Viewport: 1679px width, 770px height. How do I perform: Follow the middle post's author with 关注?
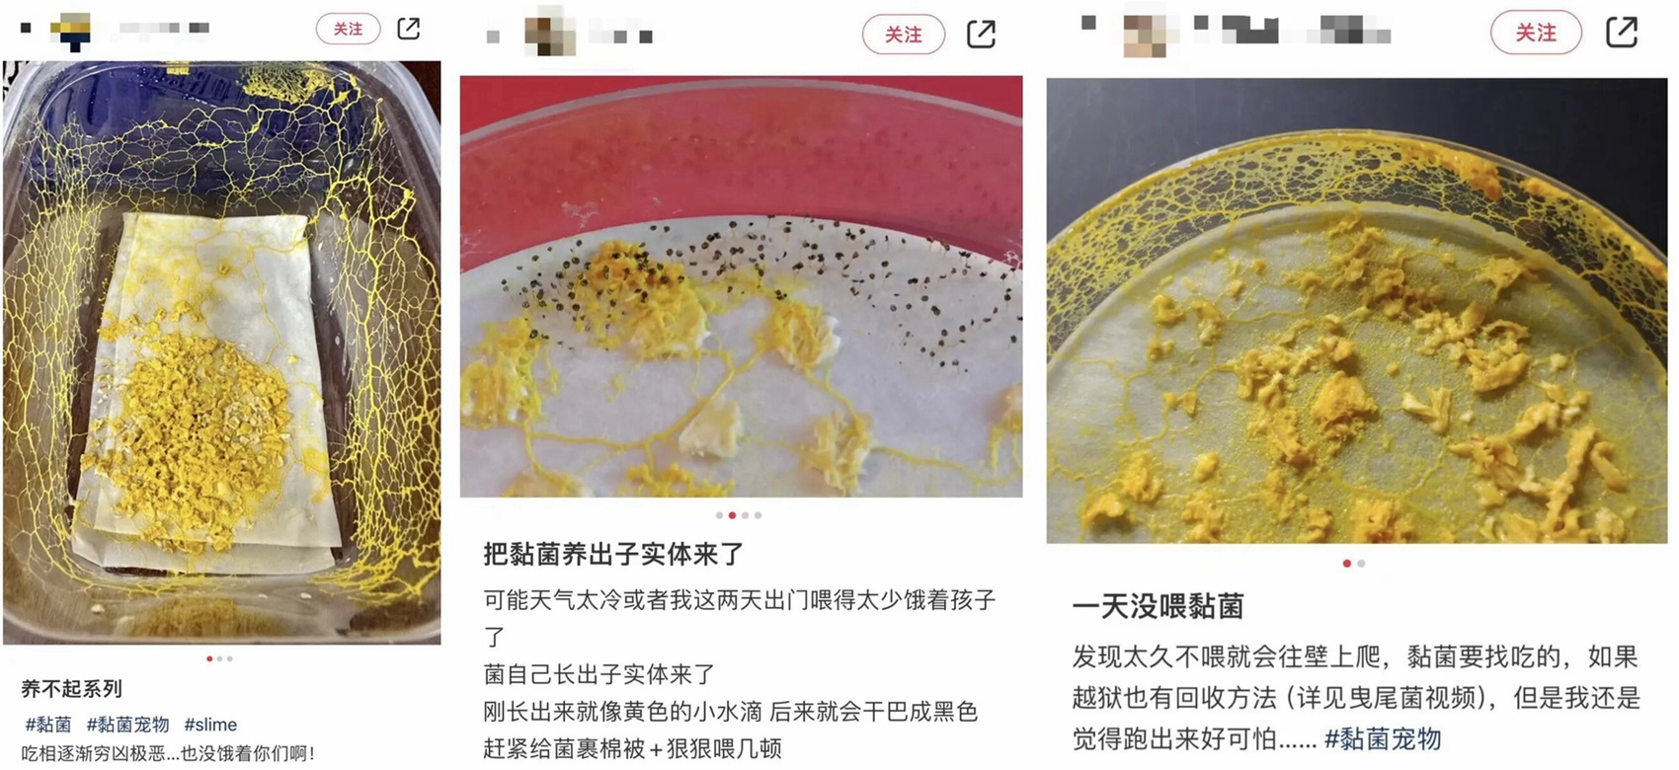point(903,35)
